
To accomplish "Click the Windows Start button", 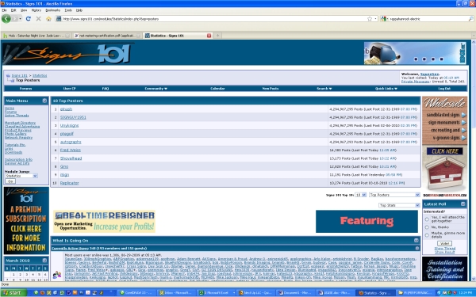I will point(13,293).
